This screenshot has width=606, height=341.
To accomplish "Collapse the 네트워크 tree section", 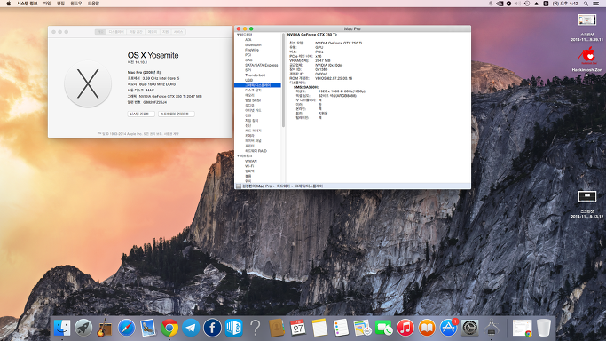I will (x=238, y=155).
